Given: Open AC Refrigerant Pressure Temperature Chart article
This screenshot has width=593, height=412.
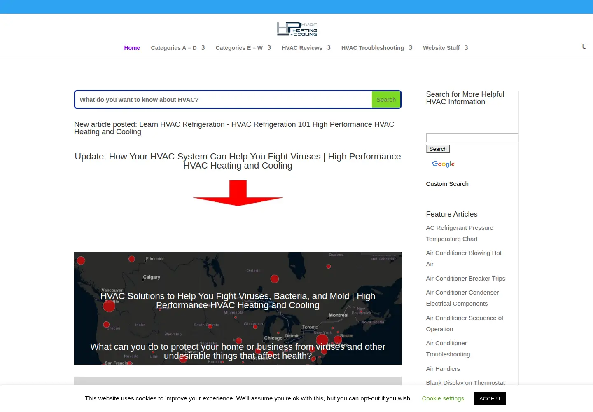Looking at the screenshot, I should pos(460,233).
